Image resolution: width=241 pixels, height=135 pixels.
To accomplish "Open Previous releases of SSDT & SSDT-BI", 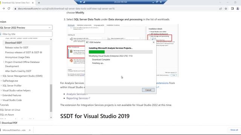I will (23, 52).
